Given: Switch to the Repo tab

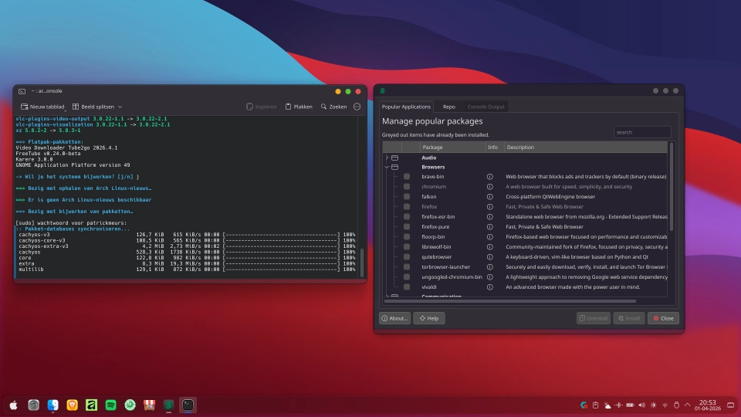Looking at the screenshot, I should point(449,107).
